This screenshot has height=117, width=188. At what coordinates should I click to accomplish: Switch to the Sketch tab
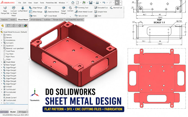click(x=13, y=20)
